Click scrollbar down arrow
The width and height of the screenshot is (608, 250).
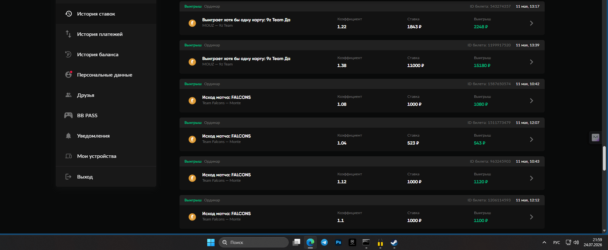tap(604, 231)
